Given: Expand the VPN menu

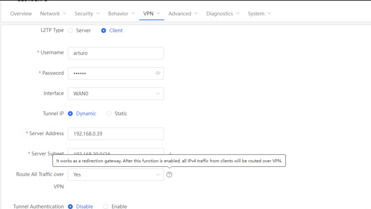Looking at the screenshot, I should tap(152, 14).
